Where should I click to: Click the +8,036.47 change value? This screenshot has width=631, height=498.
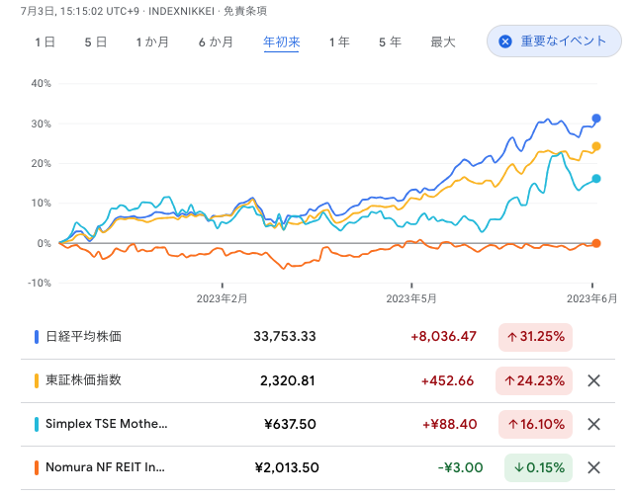443,336
